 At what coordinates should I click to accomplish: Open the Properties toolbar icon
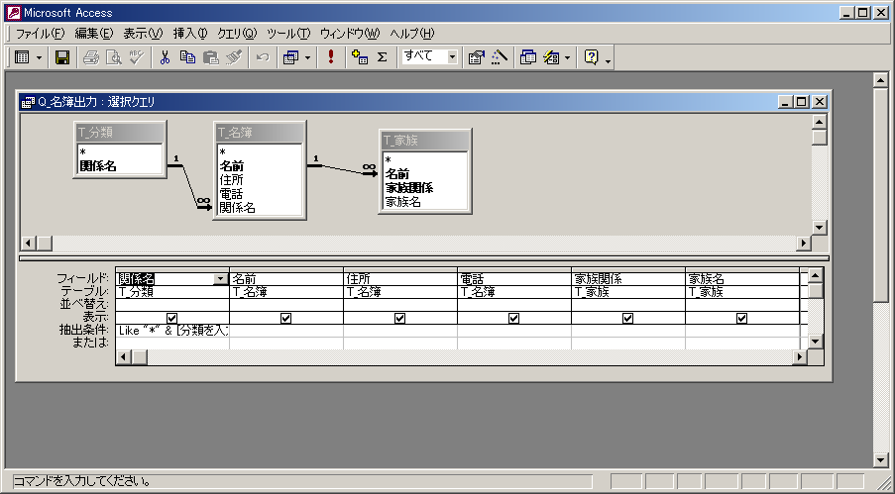(476, 57)
